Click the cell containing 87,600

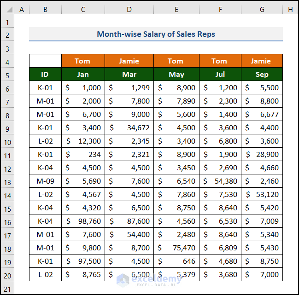pos(129,221)
